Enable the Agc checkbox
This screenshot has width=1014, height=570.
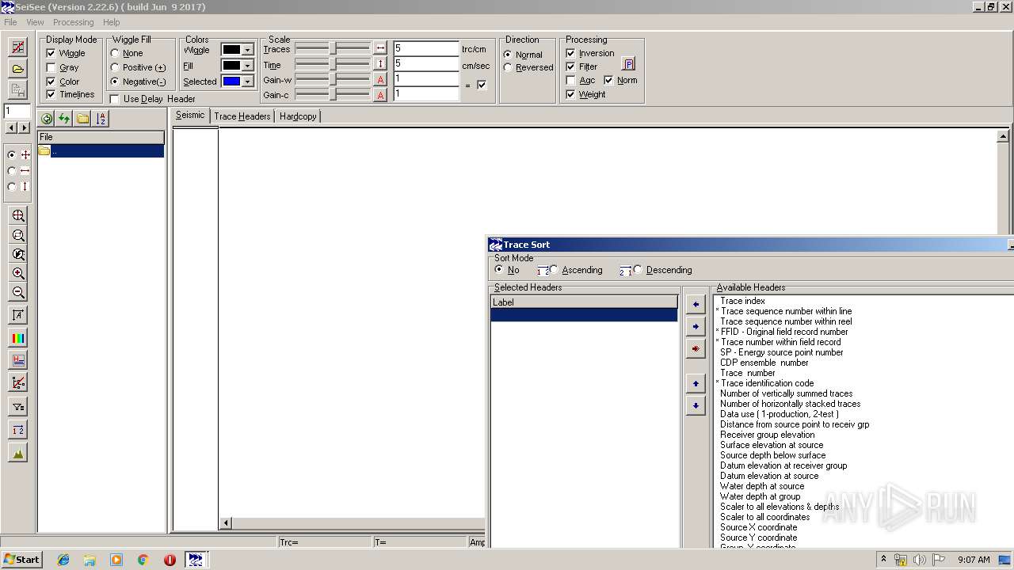570,80
